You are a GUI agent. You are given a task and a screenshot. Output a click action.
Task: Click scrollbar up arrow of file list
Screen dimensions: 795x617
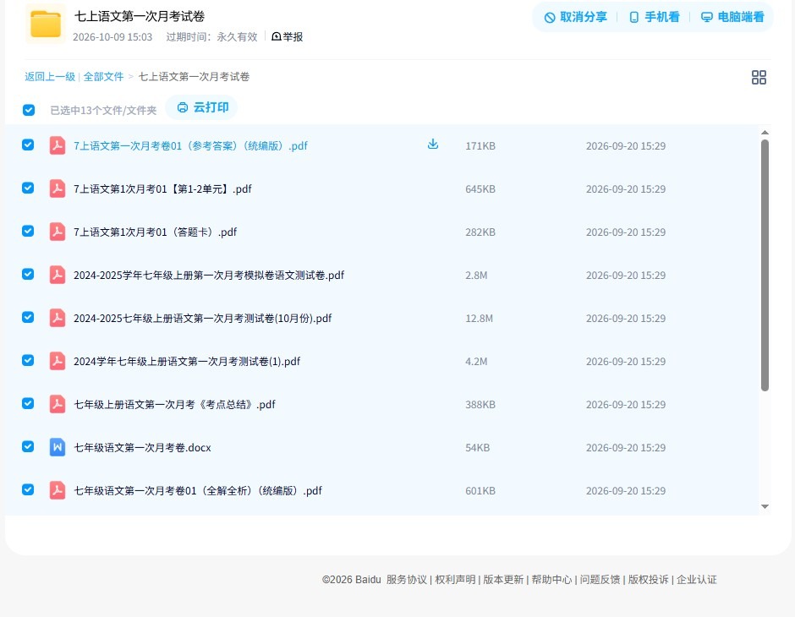point(765,132)
